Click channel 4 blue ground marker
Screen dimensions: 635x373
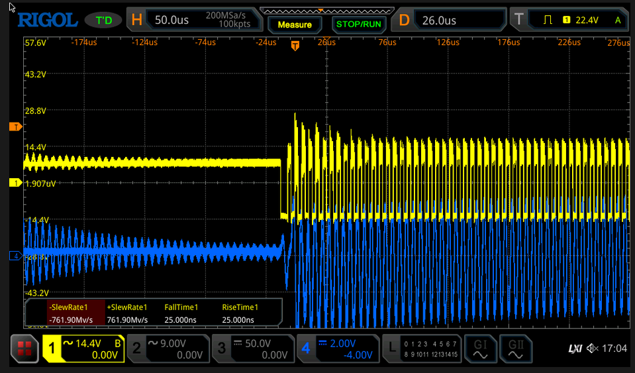click(x=15, y=256)
